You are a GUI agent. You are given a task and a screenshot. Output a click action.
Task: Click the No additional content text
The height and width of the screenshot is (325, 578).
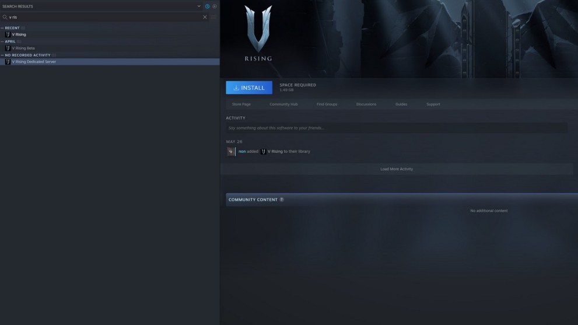point(489,211)
